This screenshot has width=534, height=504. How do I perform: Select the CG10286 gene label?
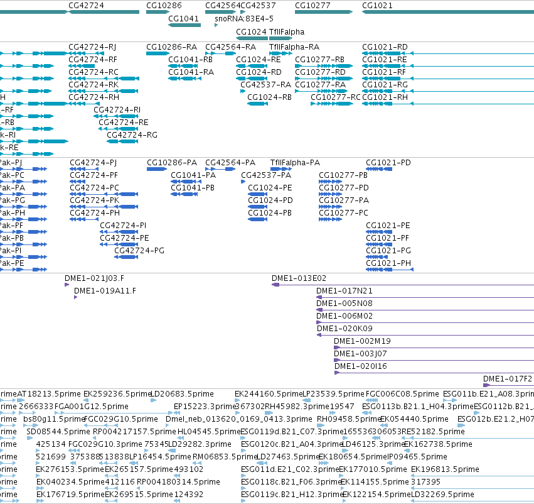[164, 6]
